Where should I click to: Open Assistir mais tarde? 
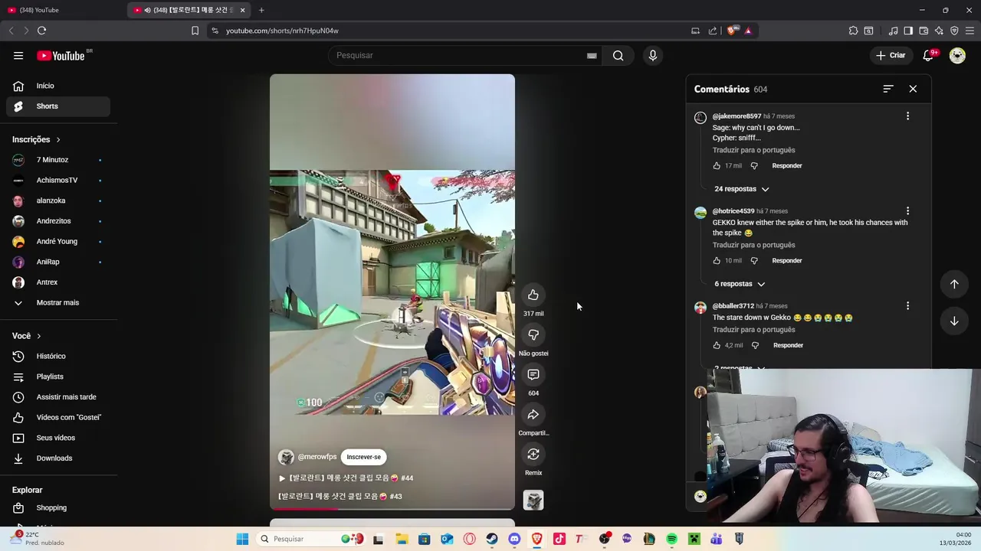(58, 397)
